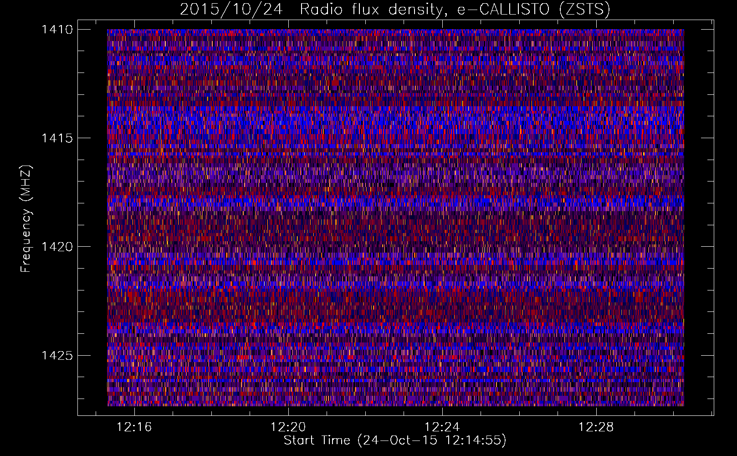Screen dimensions: 737x456
Task: Select the 1420 frequency tick label
Action: pyautogui.click(x=57, y=247)
